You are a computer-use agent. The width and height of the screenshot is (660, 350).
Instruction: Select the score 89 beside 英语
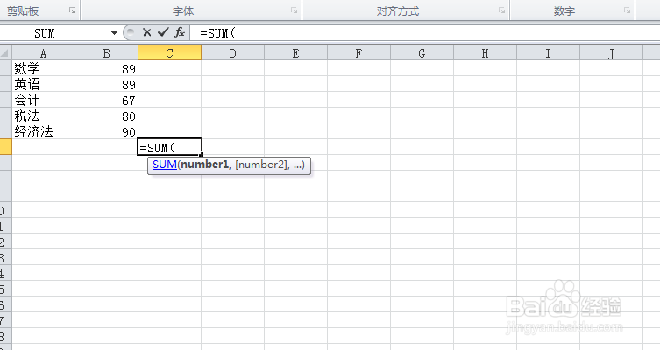[106, 84]
